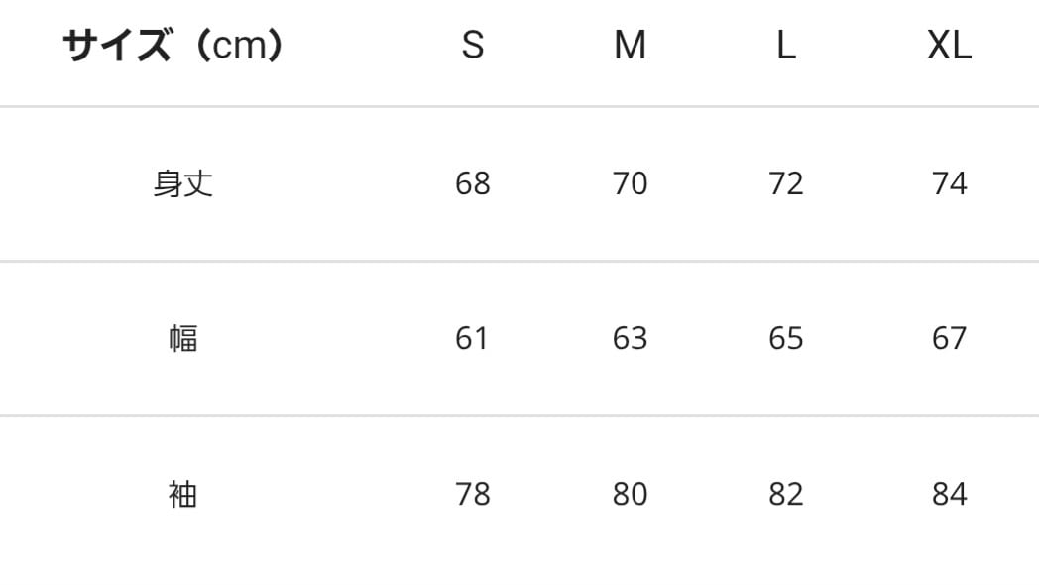
Task: Click the 身丈 value 70 for M
Action: pos(630,183)
